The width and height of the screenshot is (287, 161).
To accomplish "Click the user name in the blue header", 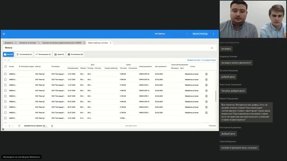I will coord(200,34).
